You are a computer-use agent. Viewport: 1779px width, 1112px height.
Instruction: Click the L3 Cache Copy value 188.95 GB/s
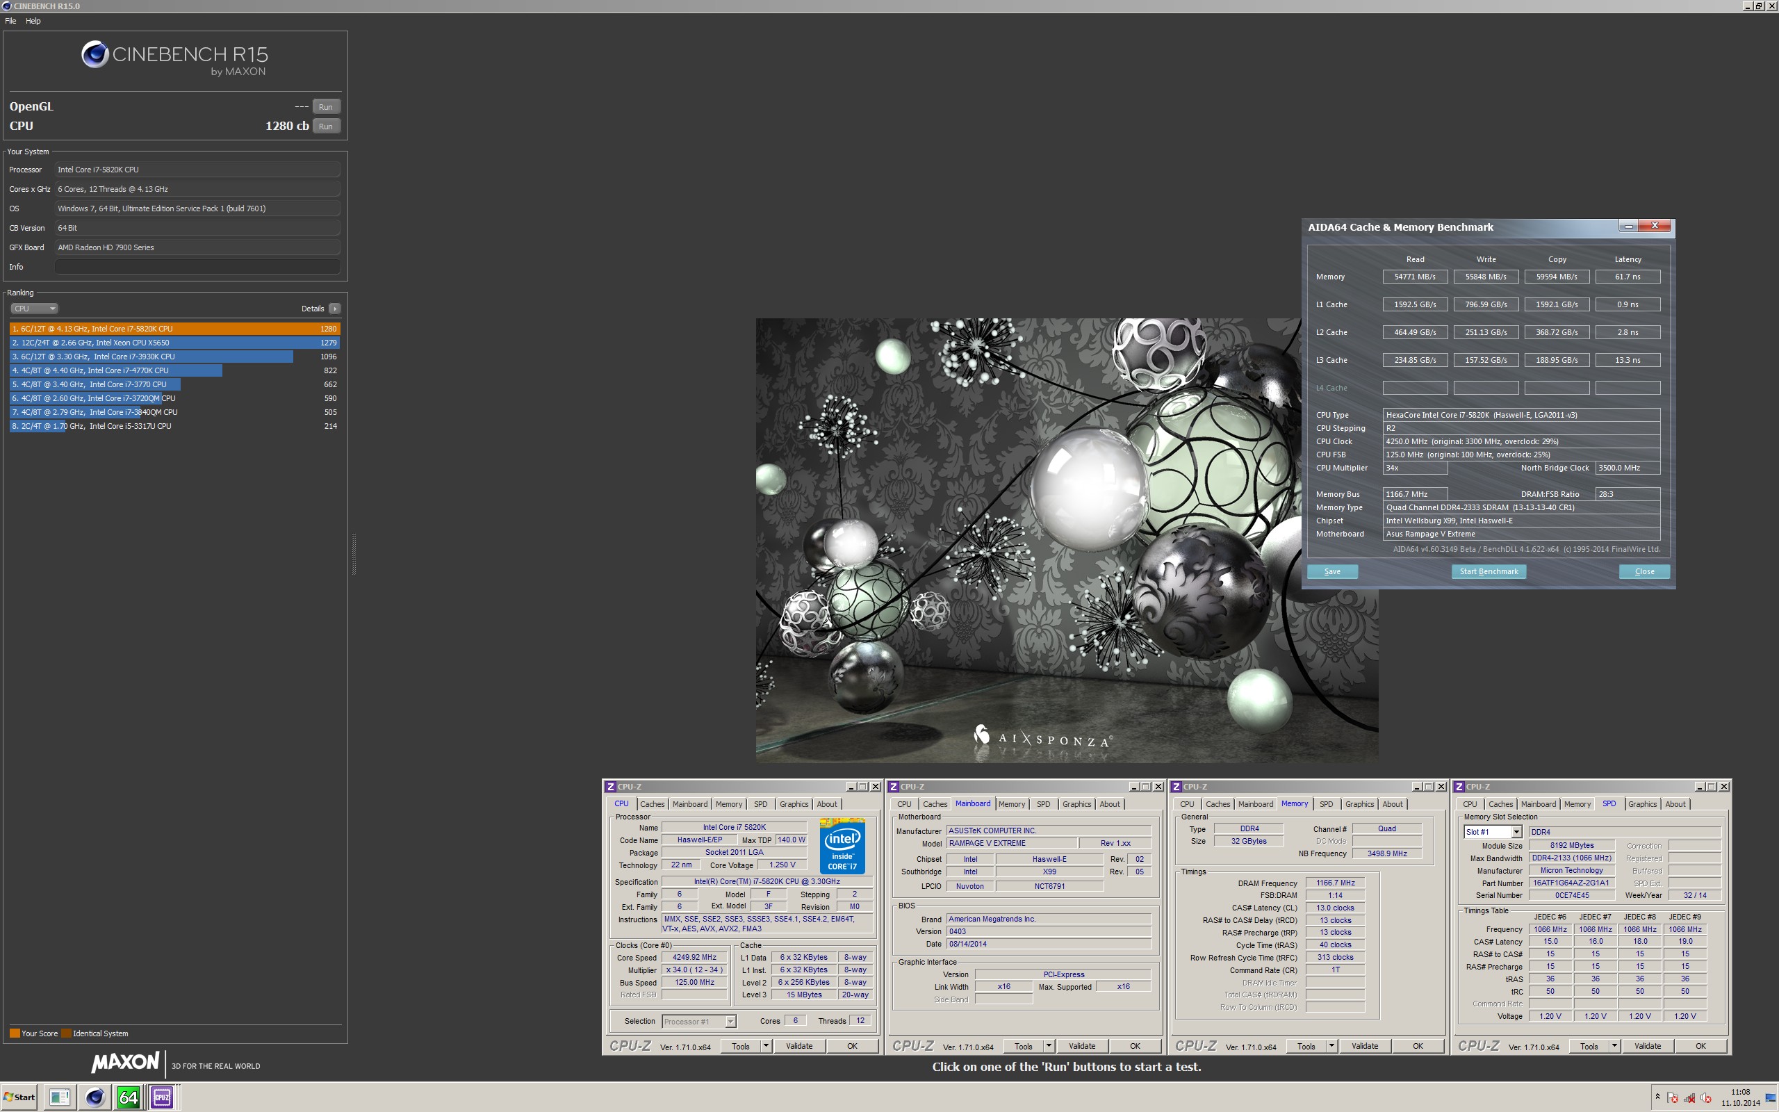(1556, 361)
